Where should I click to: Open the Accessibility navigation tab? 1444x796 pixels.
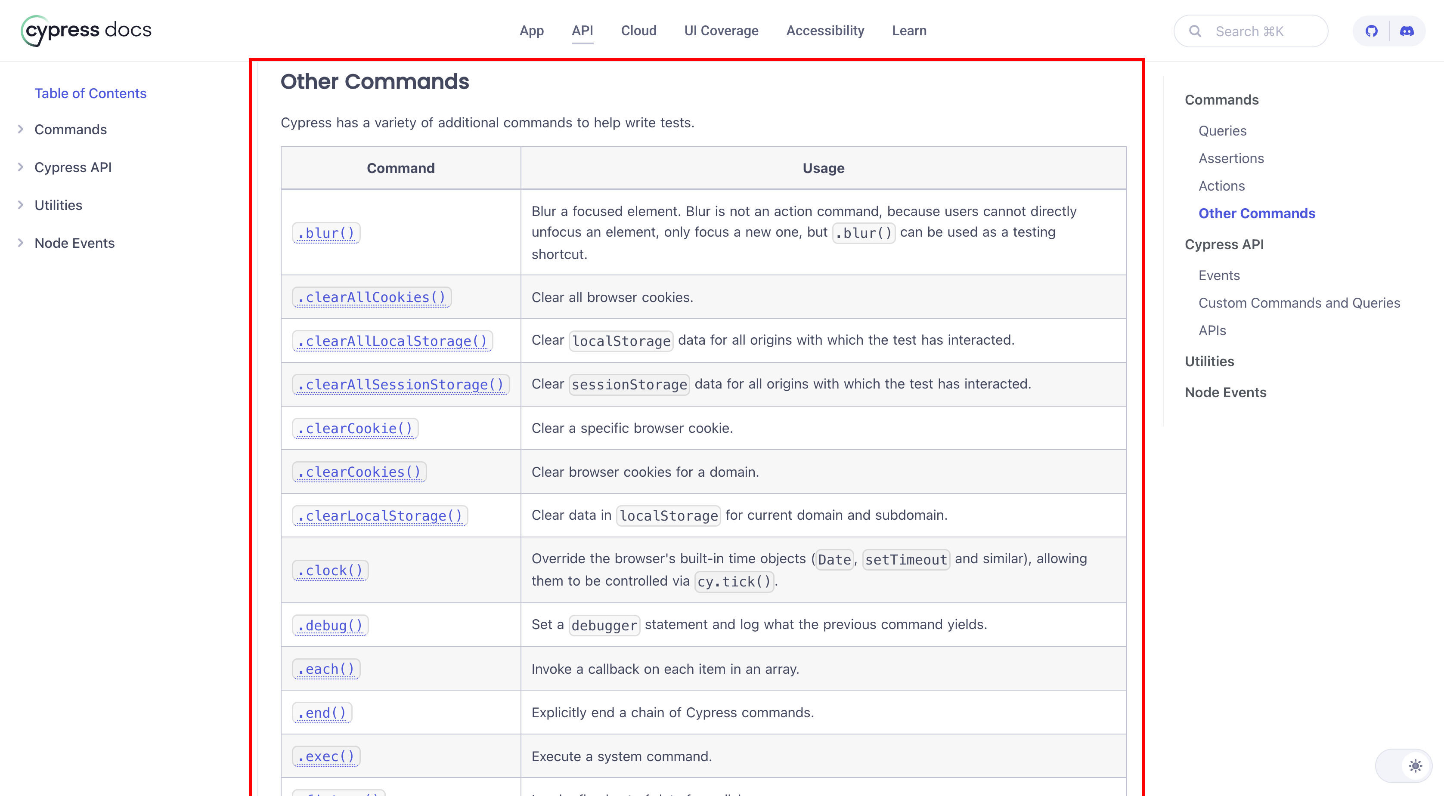[x=824, y=31]
